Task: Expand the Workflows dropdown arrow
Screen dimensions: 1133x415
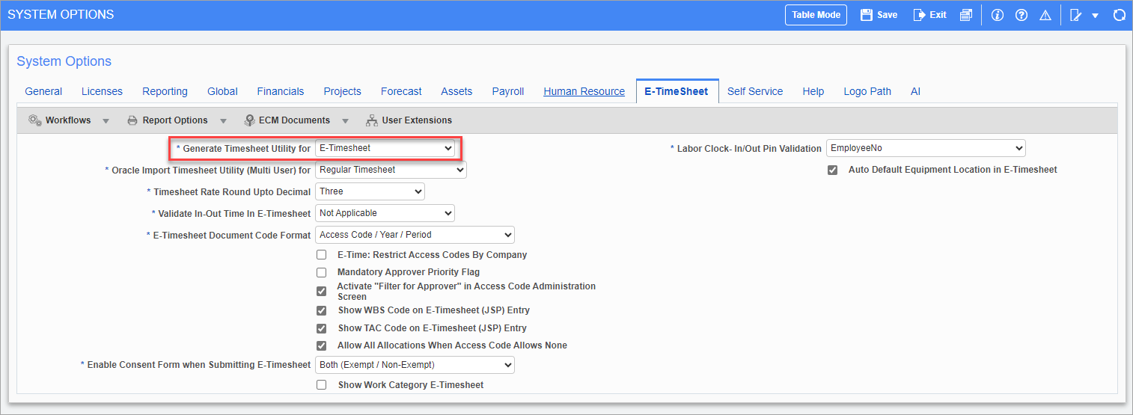Action: tap(106, 120)
